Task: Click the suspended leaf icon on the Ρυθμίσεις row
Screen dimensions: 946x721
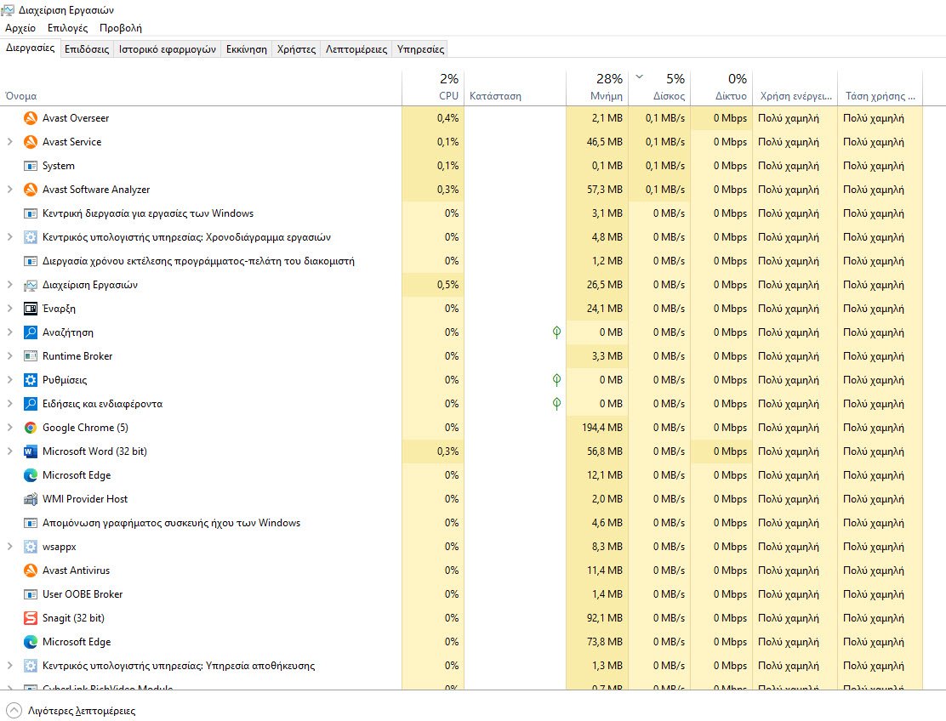Action: pyautogui.click(x=557, y=380)
